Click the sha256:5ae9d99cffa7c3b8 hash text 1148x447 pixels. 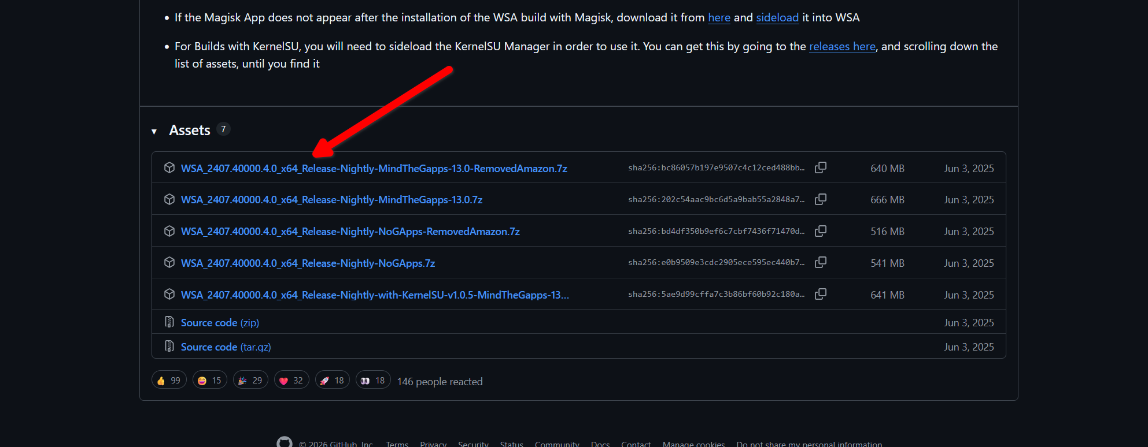(716, 295)
